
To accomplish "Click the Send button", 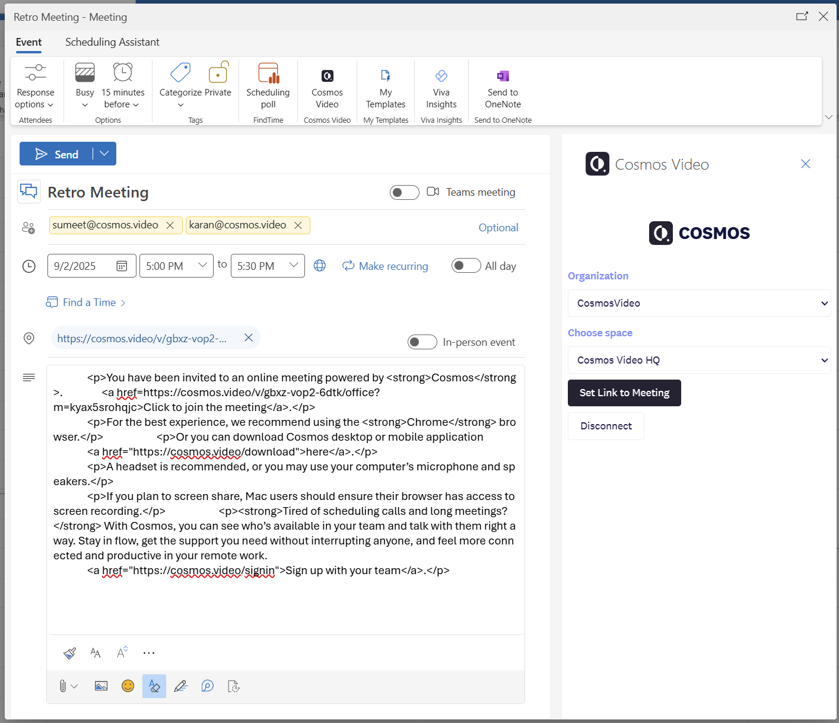I will 56,154.
